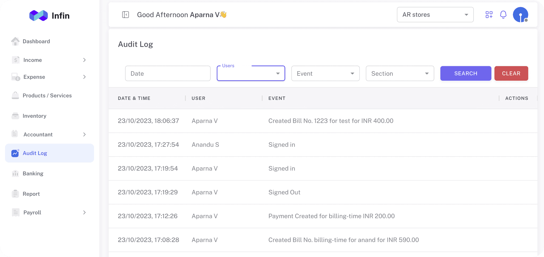Click the Expense sidebar icon

click(15, 77)
